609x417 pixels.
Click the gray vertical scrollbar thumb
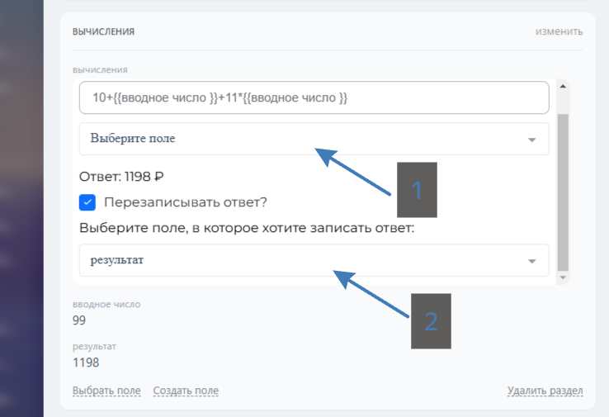(563, 190)
